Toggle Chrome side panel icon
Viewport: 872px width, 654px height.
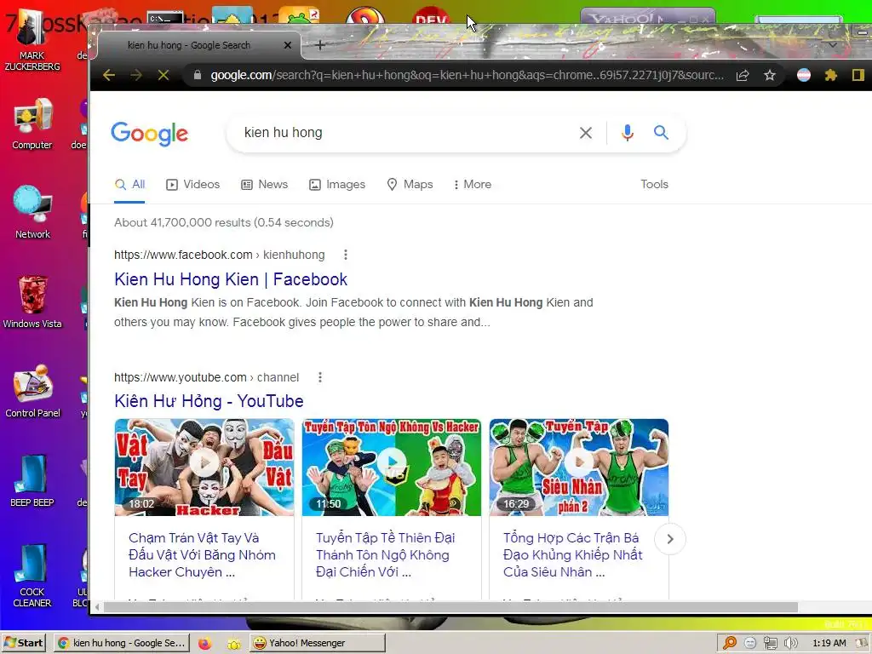(858, 75)
